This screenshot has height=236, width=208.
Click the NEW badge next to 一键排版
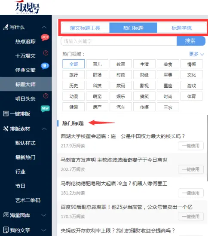(x=45, y=109)
